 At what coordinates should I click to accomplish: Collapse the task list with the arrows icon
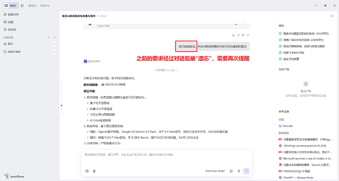[49, 37]
